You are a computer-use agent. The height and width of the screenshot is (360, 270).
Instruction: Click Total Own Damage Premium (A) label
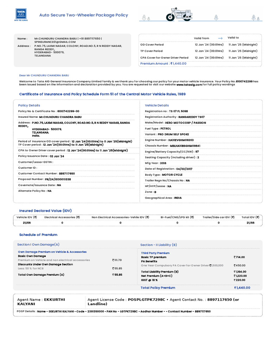click(41, 275)
